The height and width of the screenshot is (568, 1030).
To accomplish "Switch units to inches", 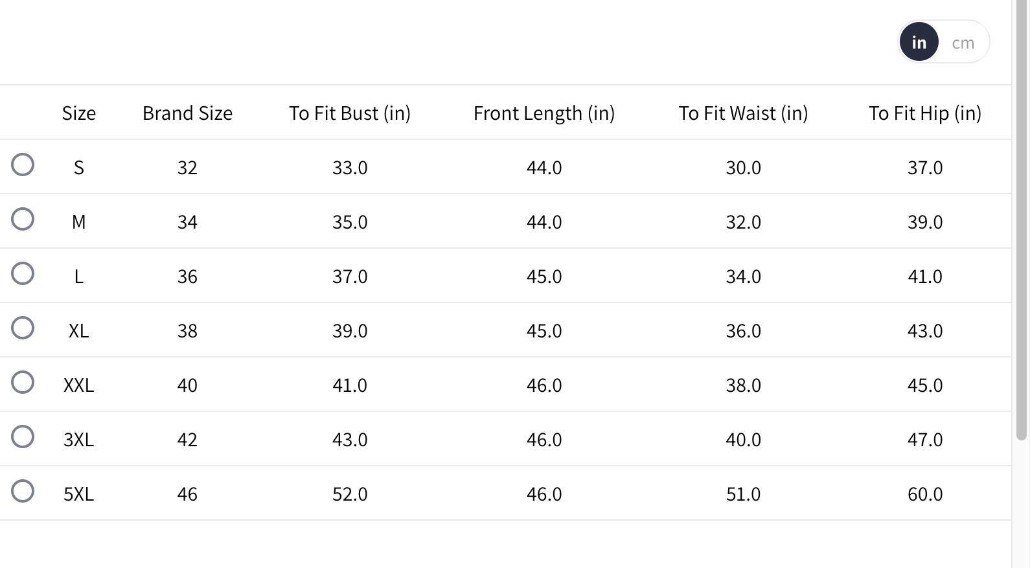I will (919, 42).
